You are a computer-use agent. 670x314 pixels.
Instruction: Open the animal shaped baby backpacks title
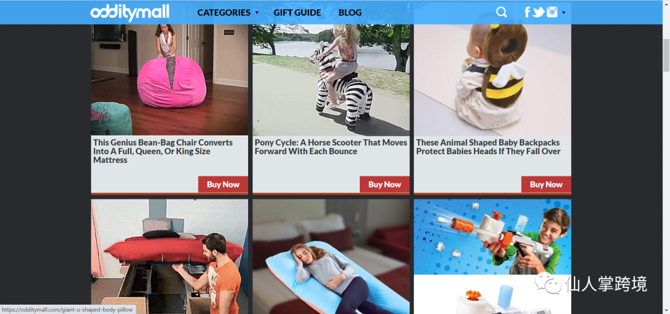pyautogui.click(x=488, y=147)
